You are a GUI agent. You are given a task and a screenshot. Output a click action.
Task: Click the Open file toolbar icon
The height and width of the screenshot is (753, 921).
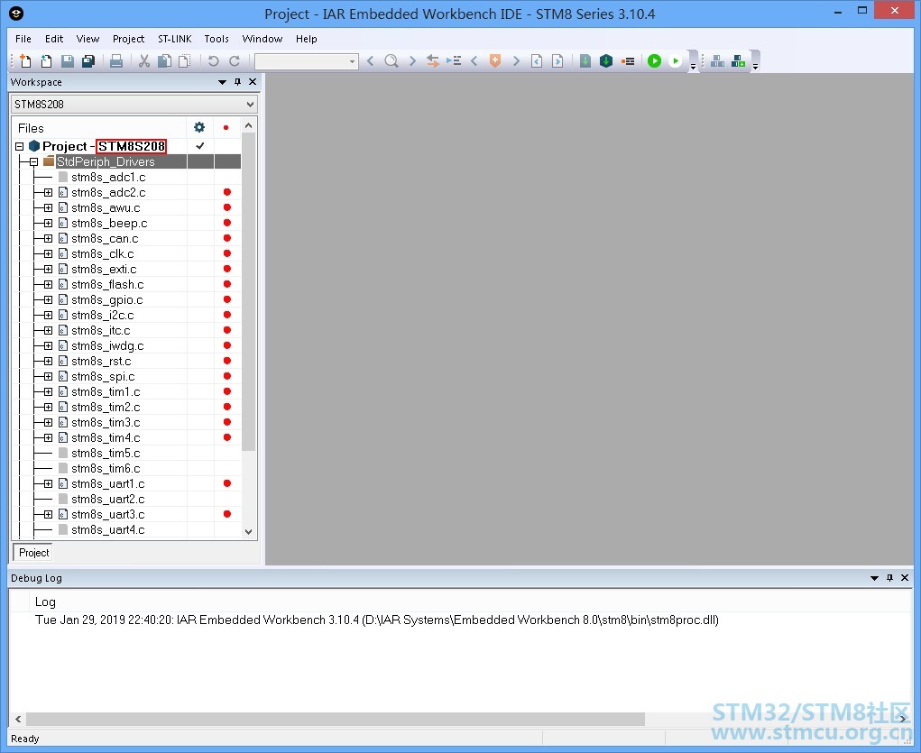(46, 60)
